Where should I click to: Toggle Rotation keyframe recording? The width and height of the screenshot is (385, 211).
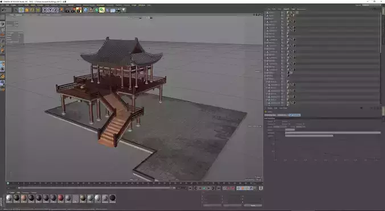pyautogui.click(x=246, y=188)
